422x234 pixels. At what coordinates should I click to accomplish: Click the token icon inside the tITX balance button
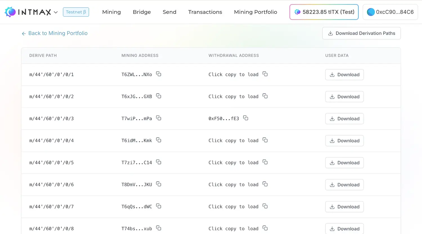[297, 12]
